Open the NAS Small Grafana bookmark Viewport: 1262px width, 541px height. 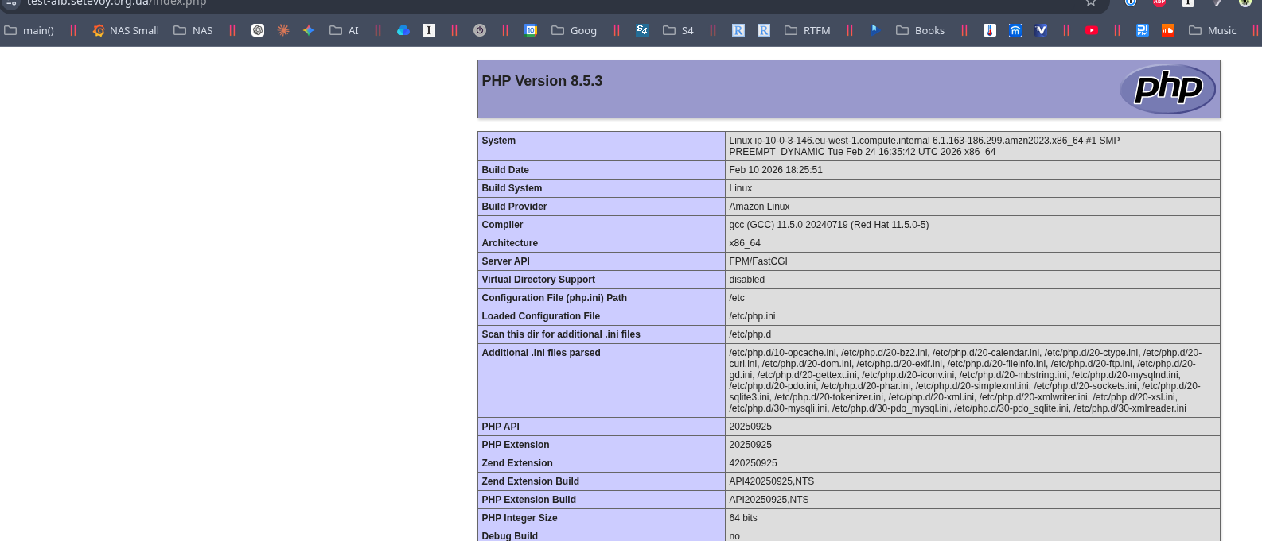click(x=126, y=30)
